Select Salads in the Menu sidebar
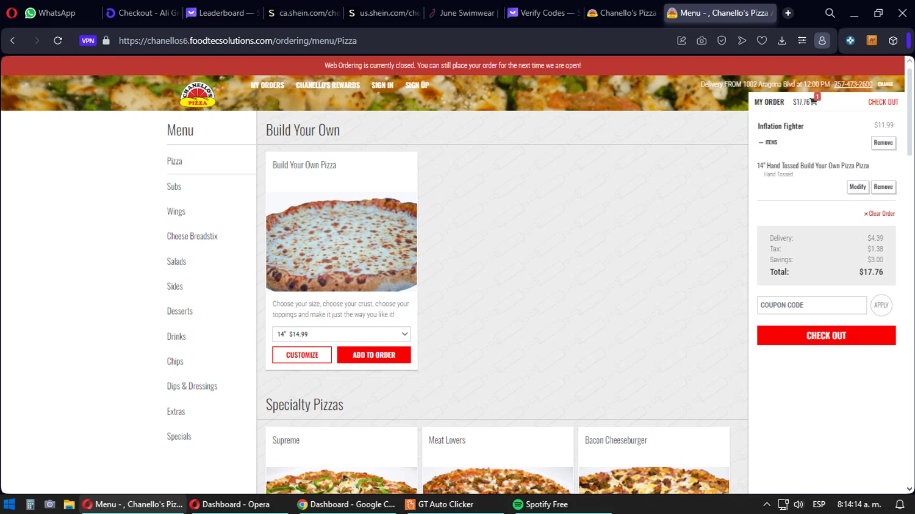 [x=176, y=262]
